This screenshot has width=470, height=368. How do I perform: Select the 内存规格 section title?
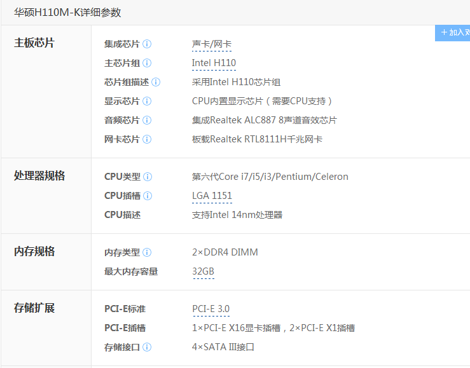[x=34, y=251]
